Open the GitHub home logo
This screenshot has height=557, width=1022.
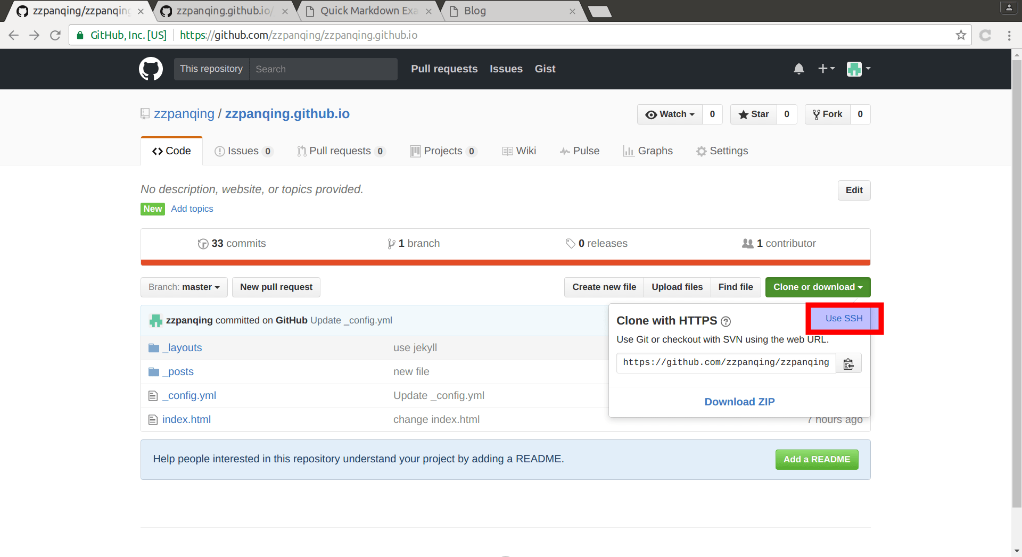[151, 69]
